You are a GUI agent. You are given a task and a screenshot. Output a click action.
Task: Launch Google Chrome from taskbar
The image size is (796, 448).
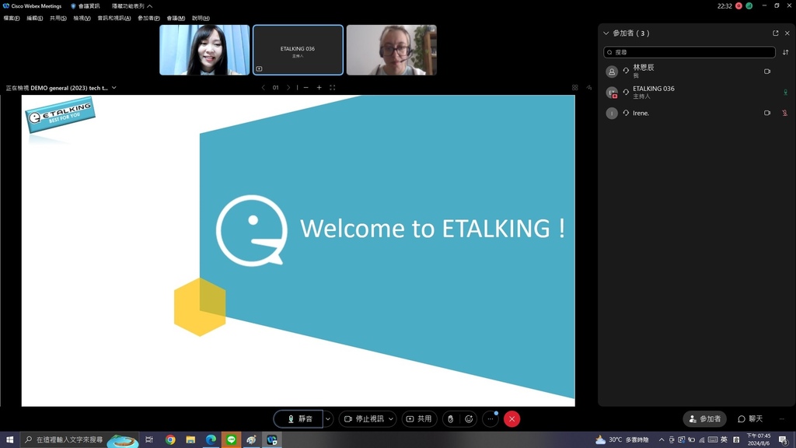pos(170,440)
